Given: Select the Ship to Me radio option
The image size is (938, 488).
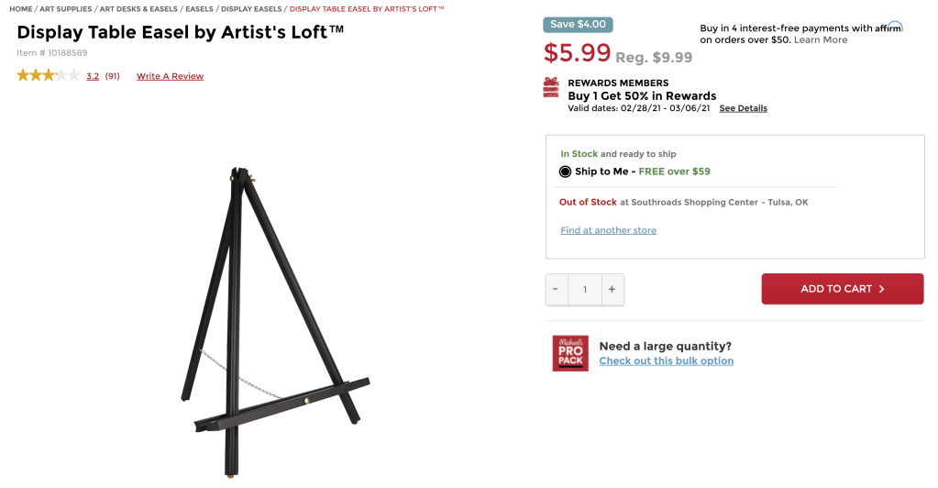Looking at the screenshot, I should (x=566, y=172).
